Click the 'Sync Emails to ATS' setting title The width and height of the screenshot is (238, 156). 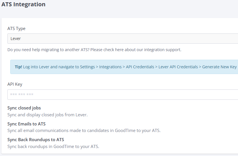27,124
